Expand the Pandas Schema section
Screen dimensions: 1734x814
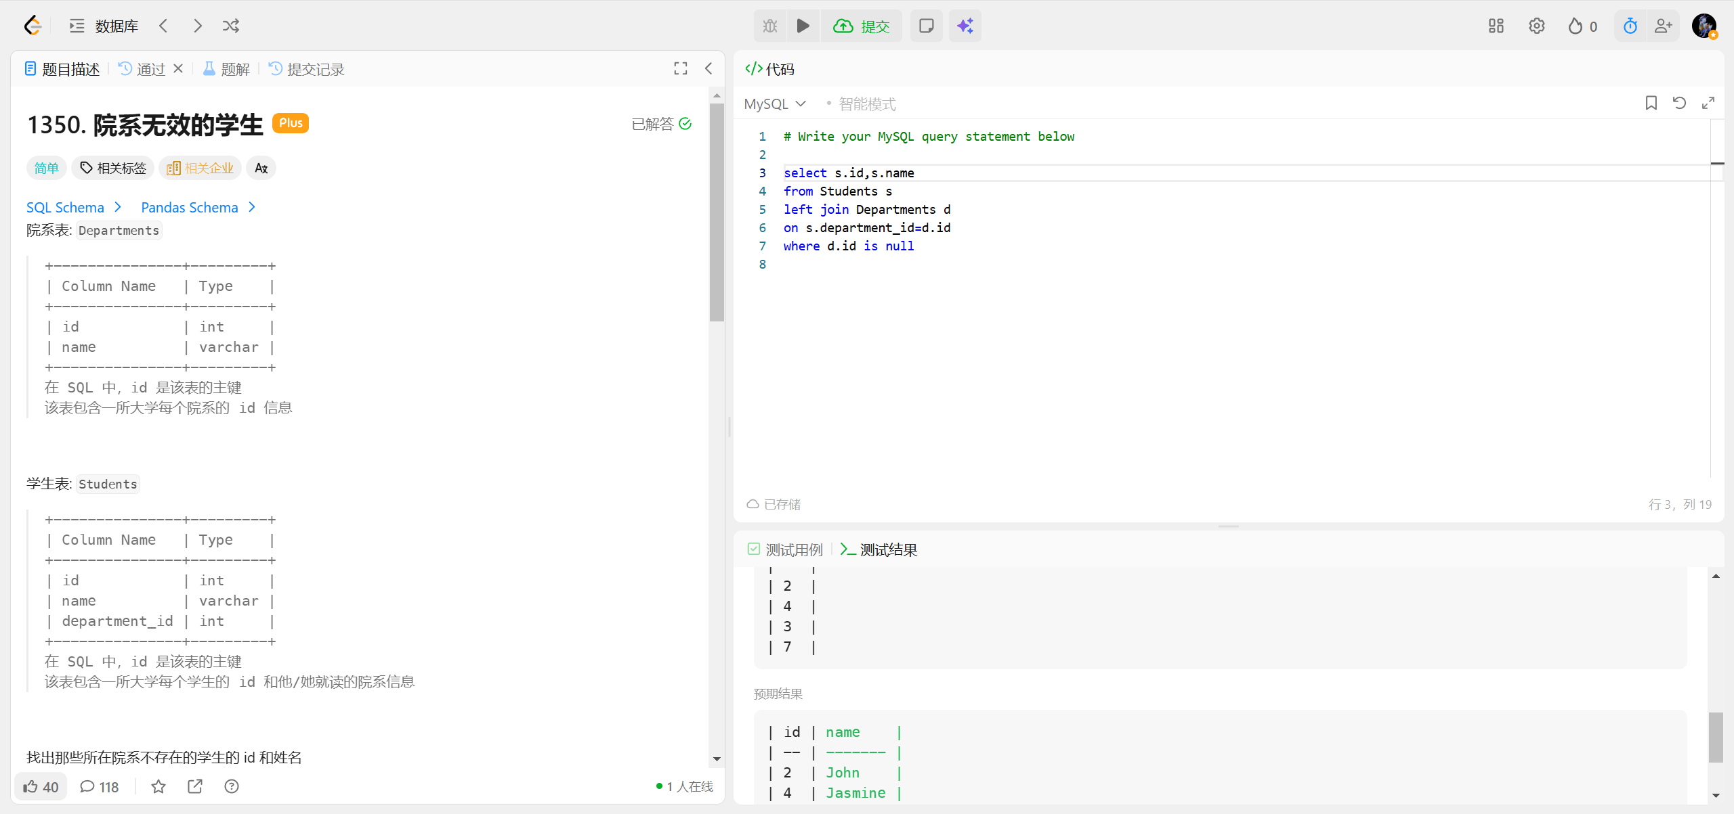pos(198,207)
